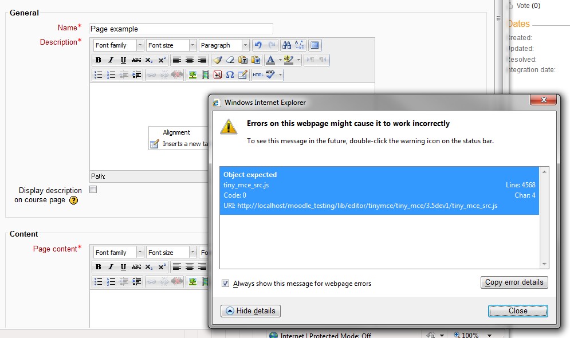Screen dimensions: 570x338
Task: Insert a numbered list in the Page content editor
Action: tap(111, 282)
